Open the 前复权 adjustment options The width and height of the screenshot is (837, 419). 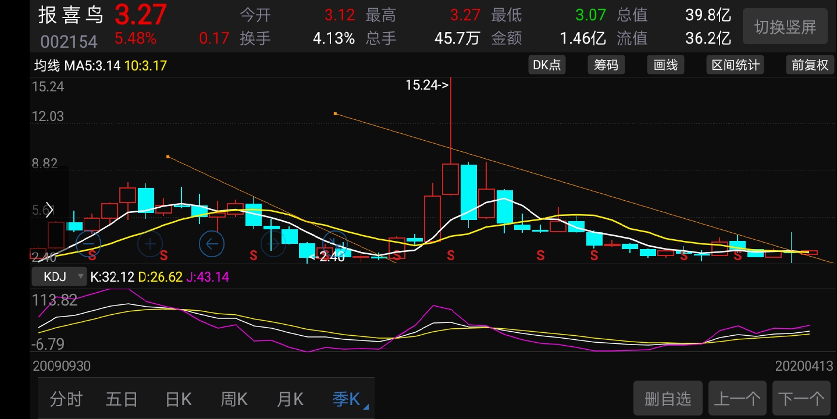coord(810,65)
